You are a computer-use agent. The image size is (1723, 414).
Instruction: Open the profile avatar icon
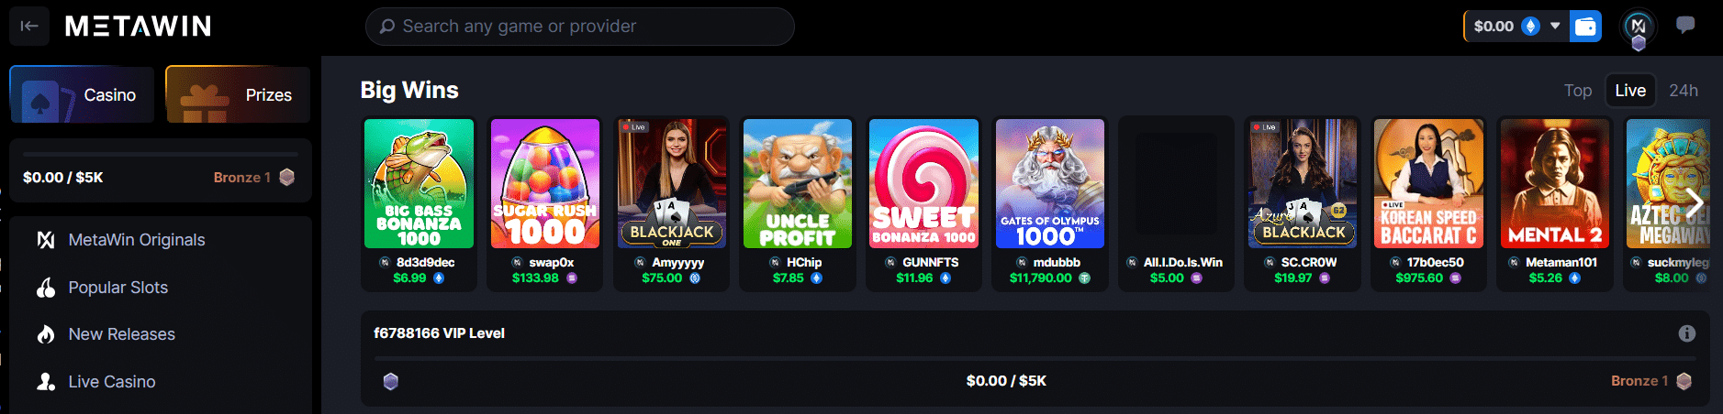click(1639, 27)
